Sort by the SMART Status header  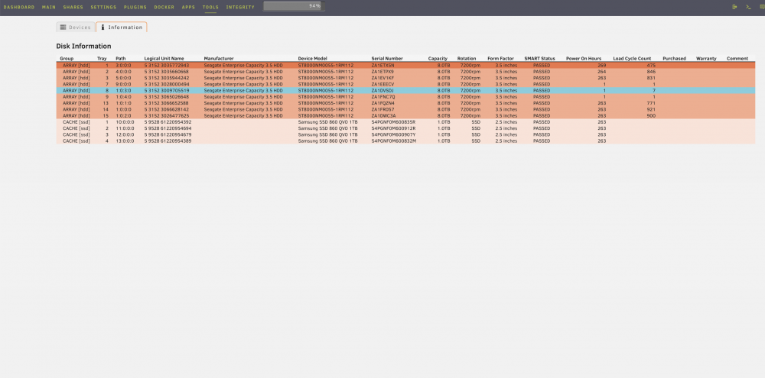coord(540,59)
